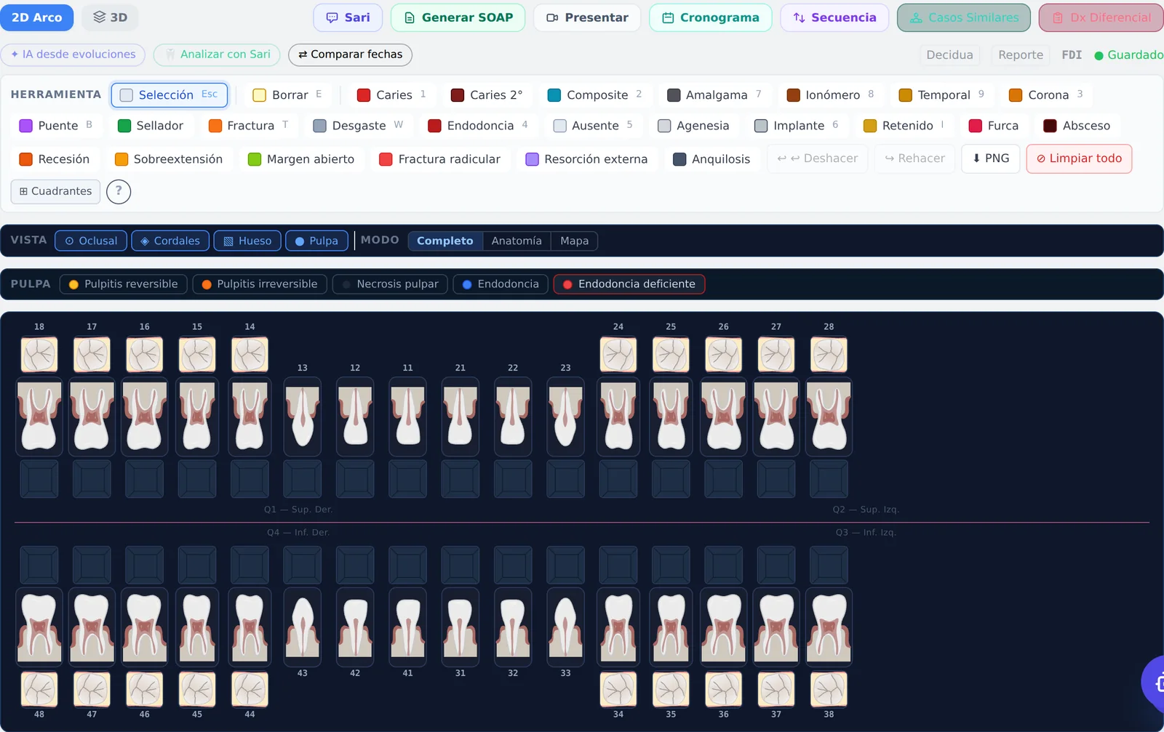Select Pulpitis reversible pulp state
The width and height of the screenshot is (1164, 732).
tap(123, 284)
